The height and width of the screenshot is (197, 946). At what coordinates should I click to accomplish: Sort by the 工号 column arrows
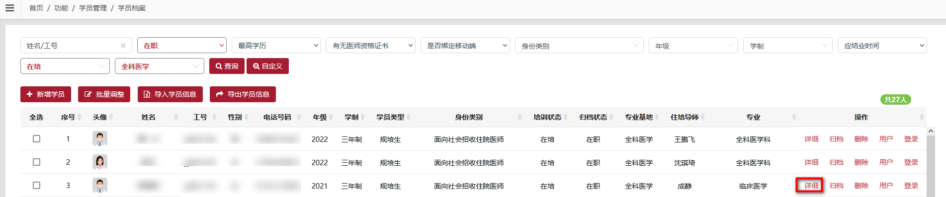214,117
